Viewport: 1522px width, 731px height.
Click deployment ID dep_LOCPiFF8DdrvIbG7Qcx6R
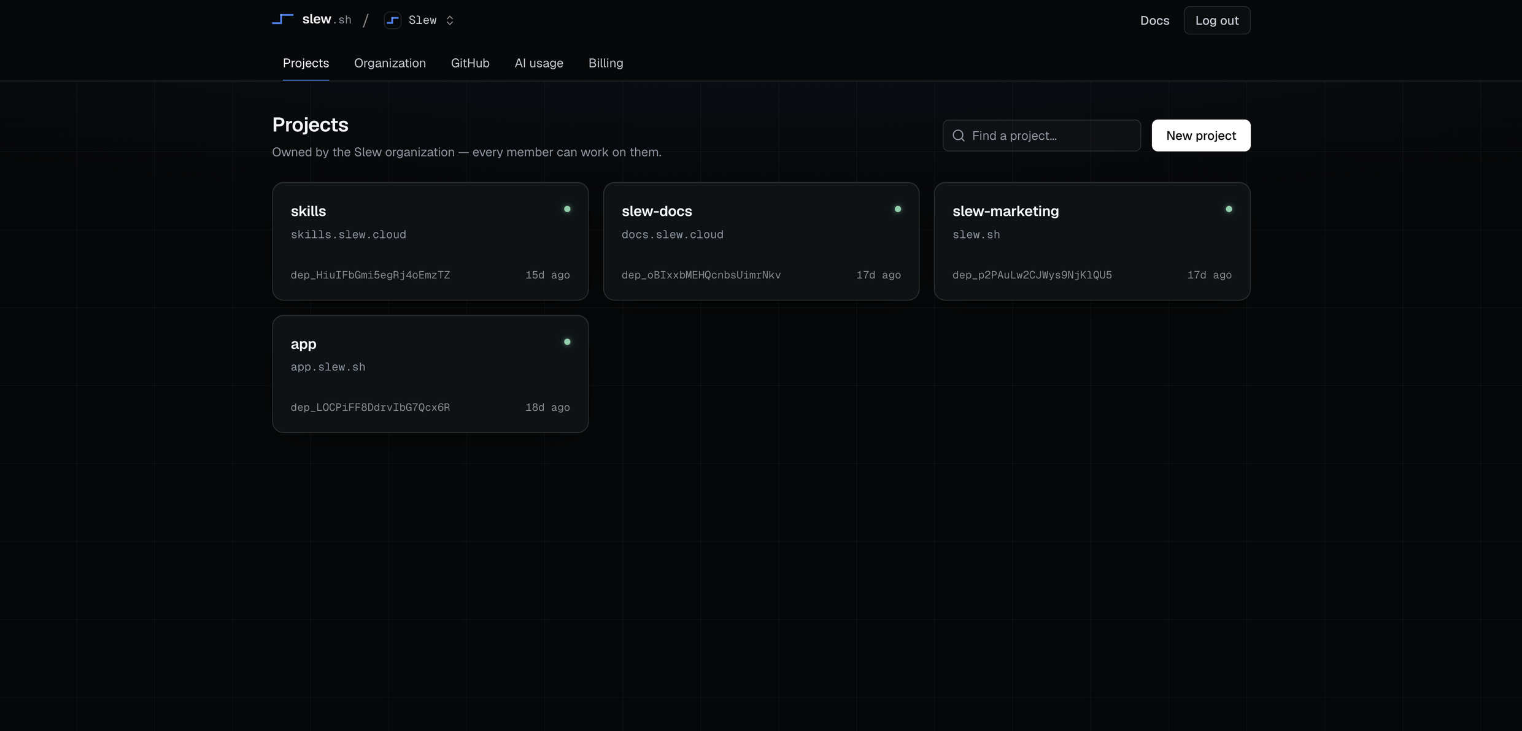[x=370, y=408]
